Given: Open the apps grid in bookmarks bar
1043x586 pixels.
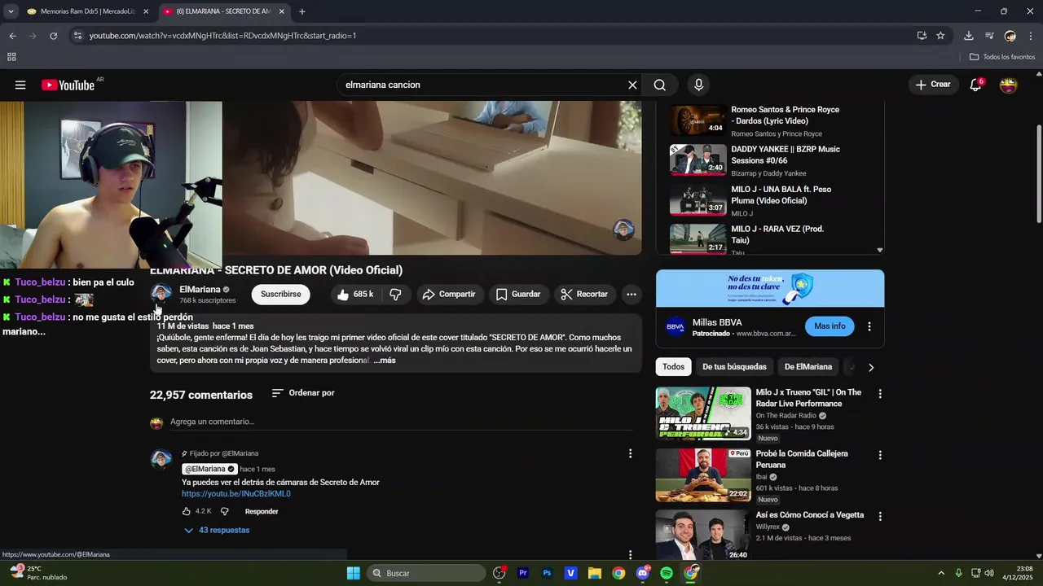Looking at the screenshot, I should click(11, 57).
